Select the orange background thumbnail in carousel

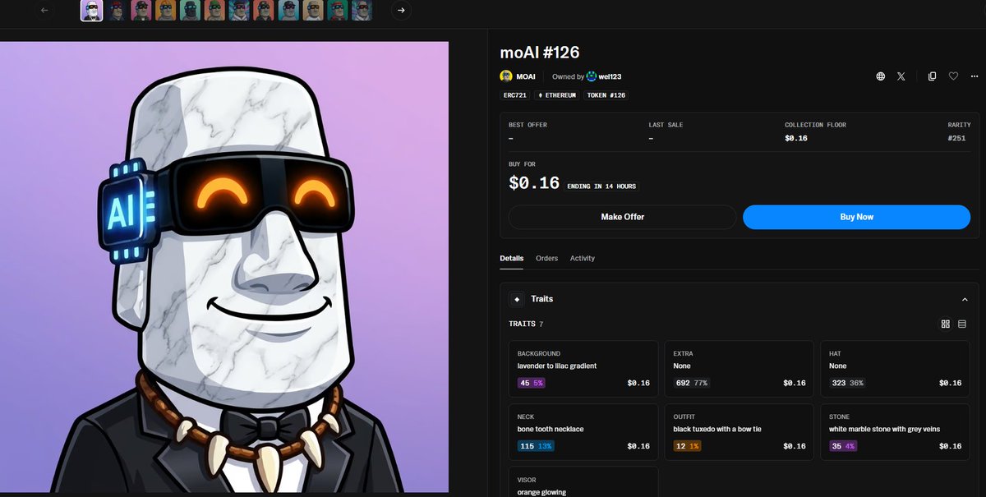[x=166, y=10]
